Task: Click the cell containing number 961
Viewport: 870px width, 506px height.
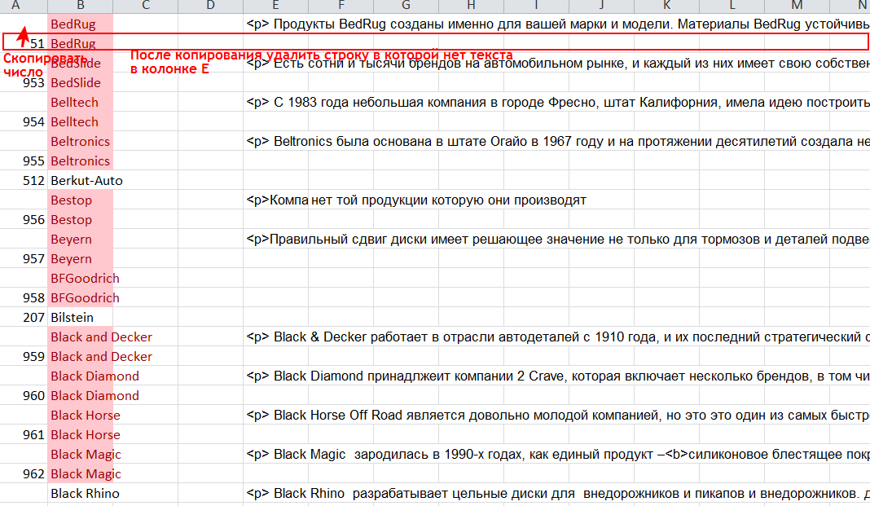Action: 24,434
